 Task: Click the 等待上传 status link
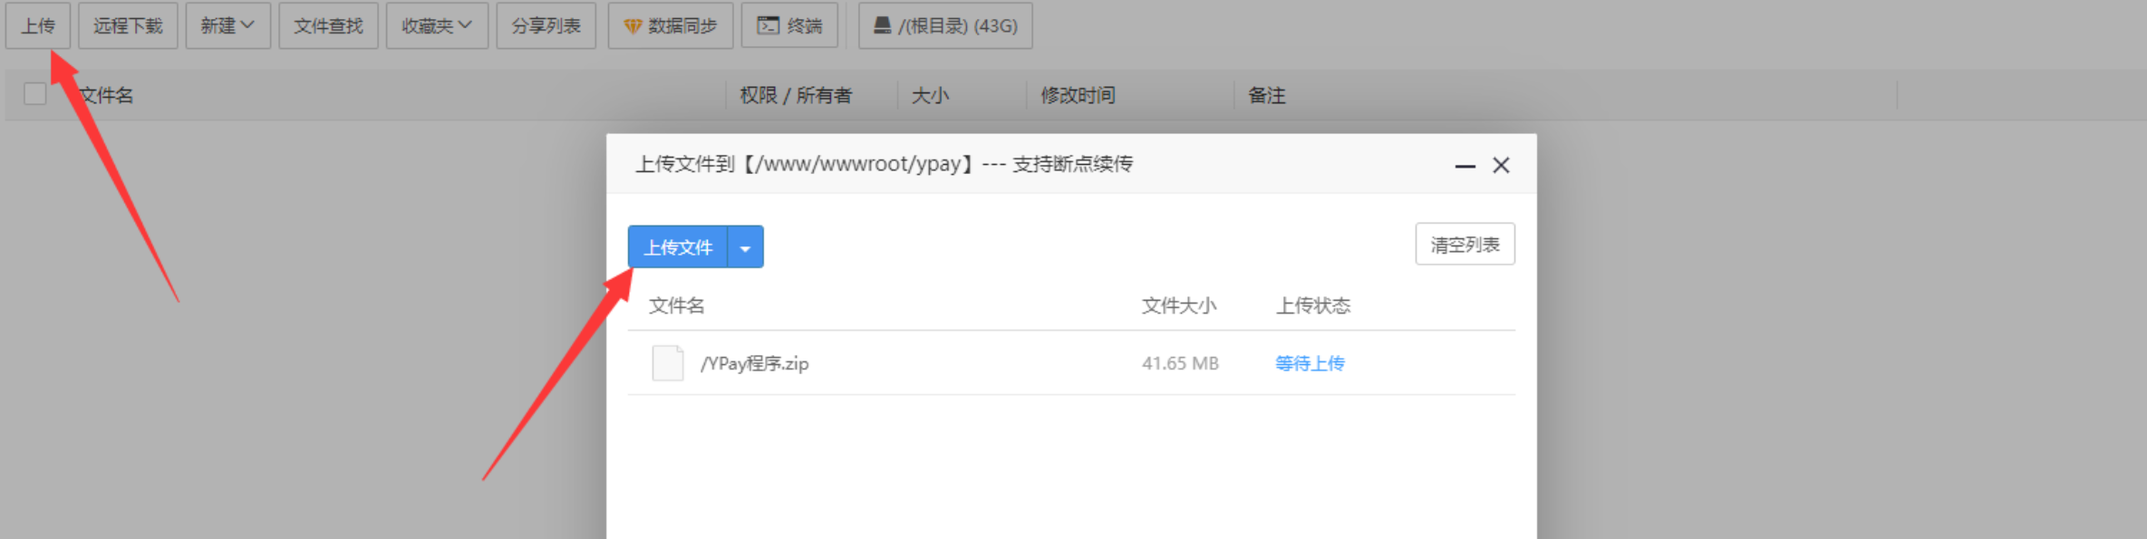(1310, 363)
